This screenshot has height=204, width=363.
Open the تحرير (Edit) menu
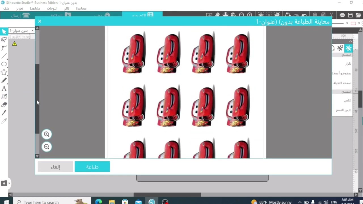point(20,8)
